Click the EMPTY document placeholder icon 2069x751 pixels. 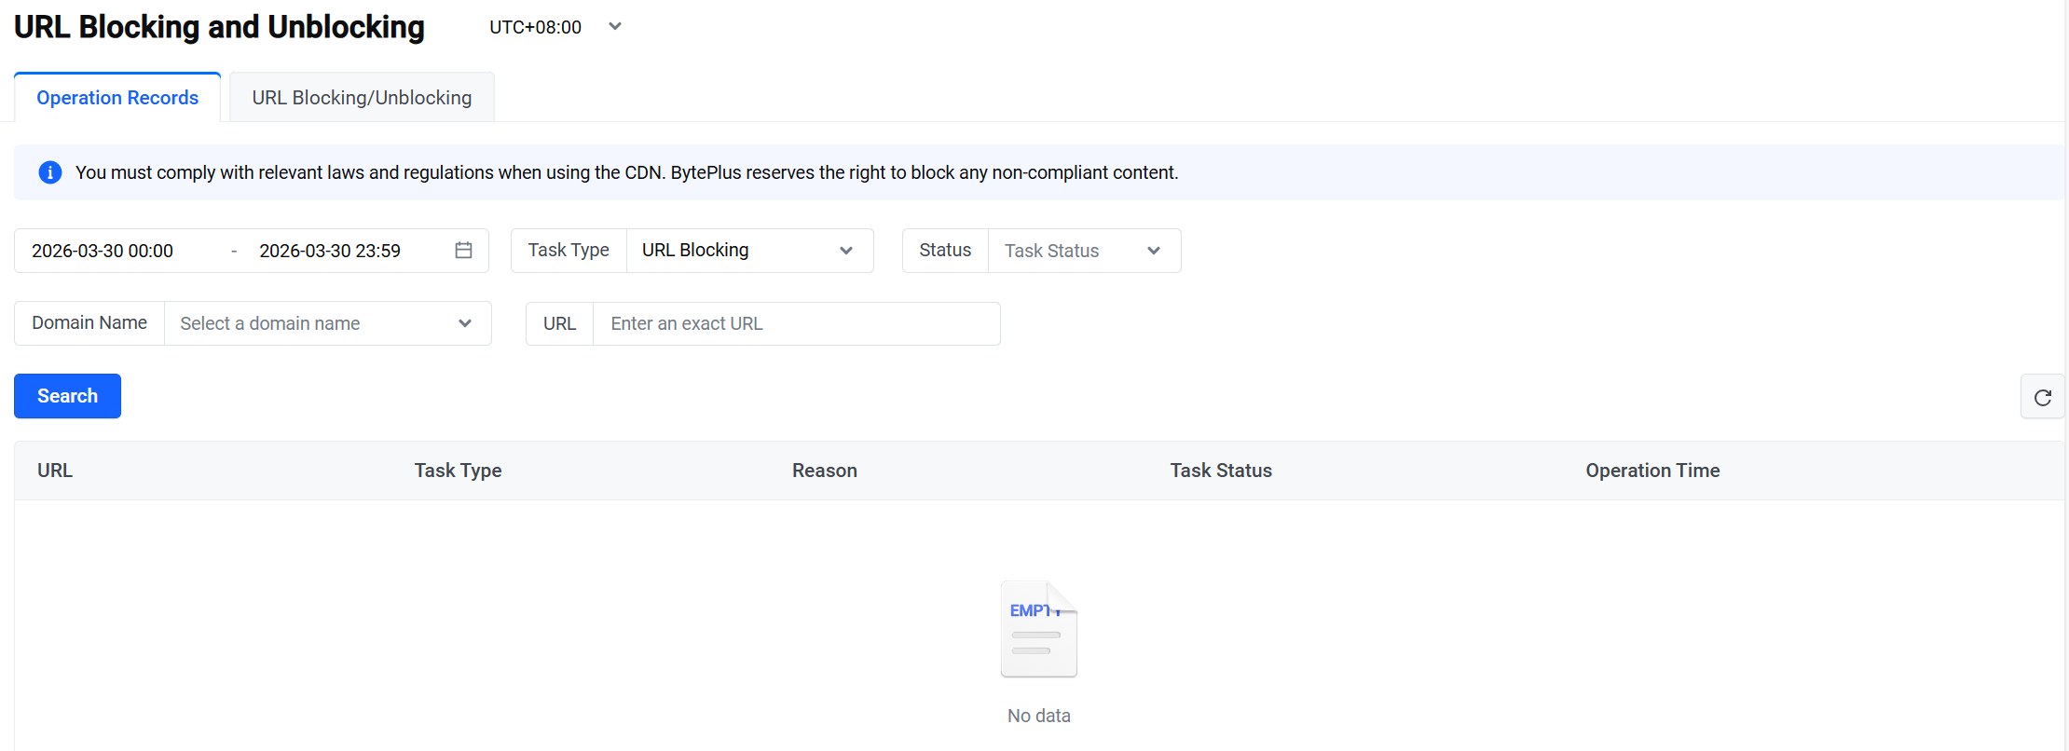(1038, 629)
